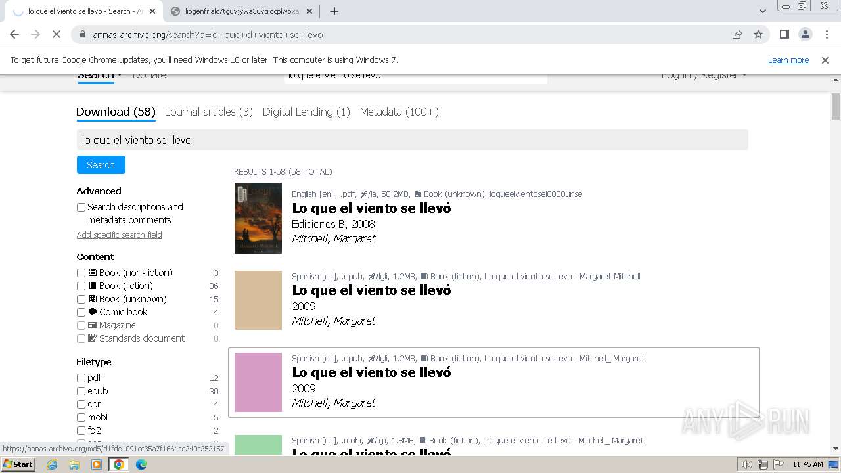841x473 pixels.
Task: Click the main search query input field
Action: pos(412,140)
